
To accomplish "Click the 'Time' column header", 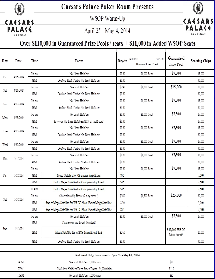I will [x=34, y=61].
